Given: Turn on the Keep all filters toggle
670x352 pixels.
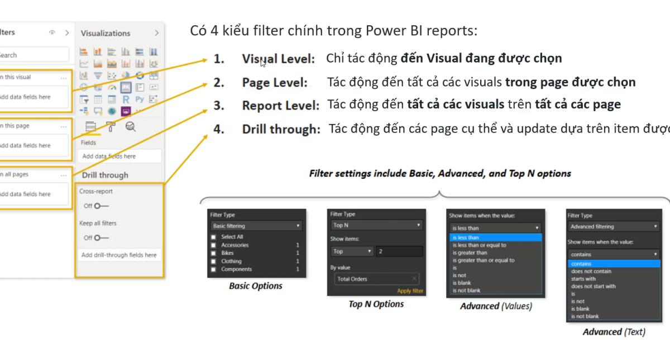Looking at the screenshot, I should click(x=101, y=237).
